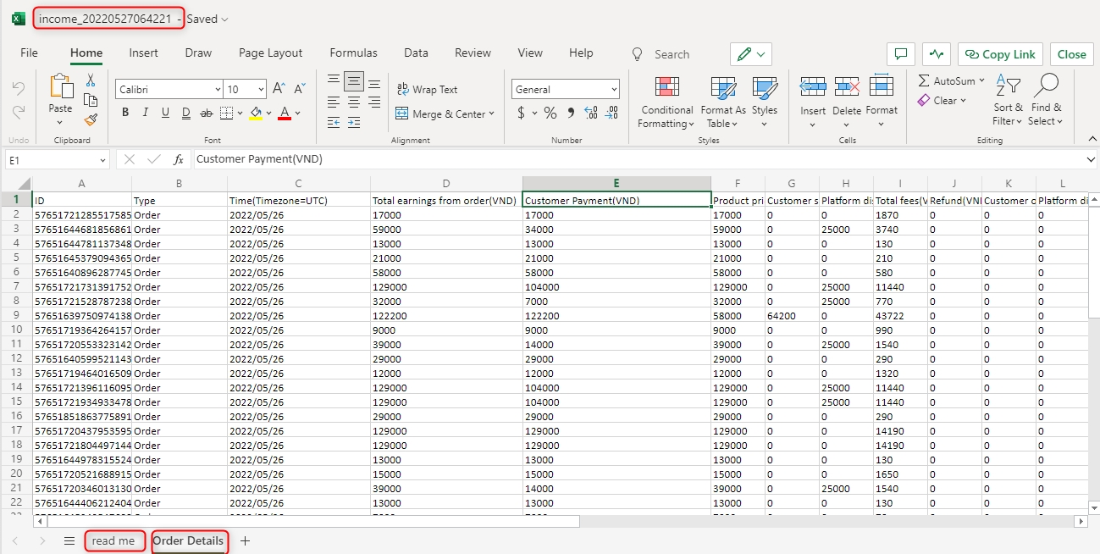Apply the yellow fill color swatch
Viewport: 1100px width, 554px height.
tap(256, 114)
